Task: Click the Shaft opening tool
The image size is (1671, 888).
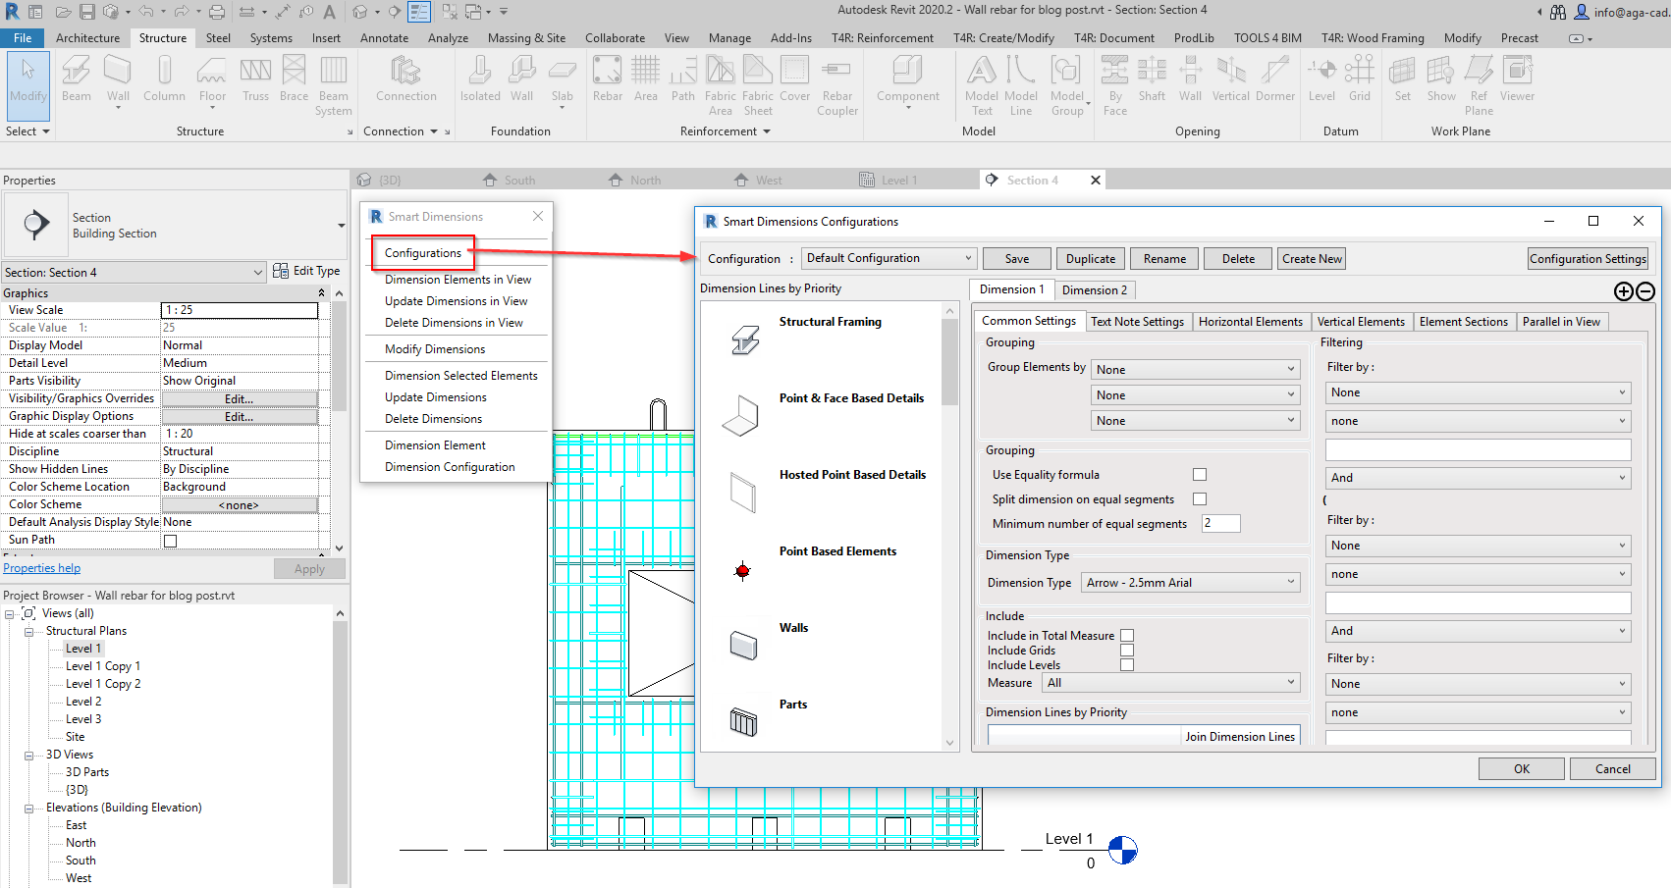Action: coord(1152,78)
